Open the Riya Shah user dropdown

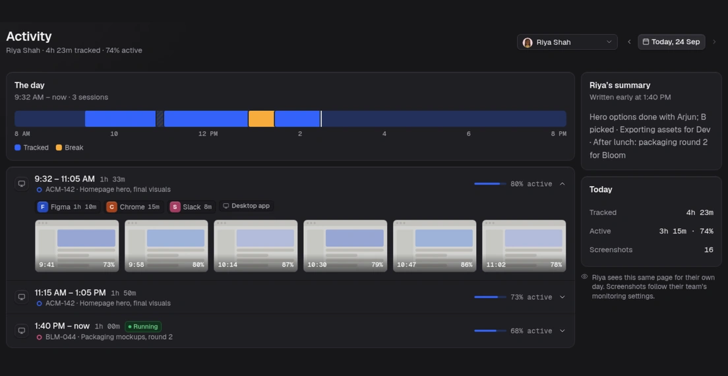click(567, 42)
